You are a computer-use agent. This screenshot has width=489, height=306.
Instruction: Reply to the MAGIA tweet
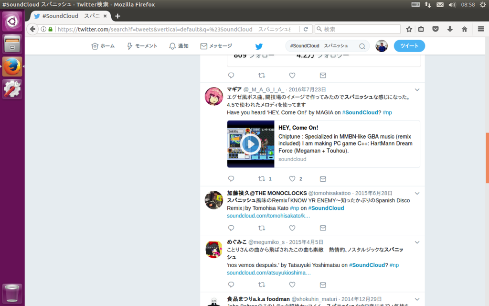tap(231, 179)
